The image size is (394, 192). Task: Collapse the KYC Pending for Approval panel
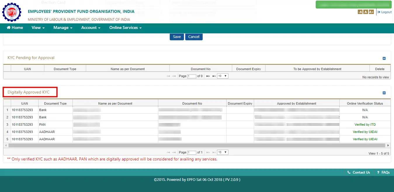coord(384,58)
